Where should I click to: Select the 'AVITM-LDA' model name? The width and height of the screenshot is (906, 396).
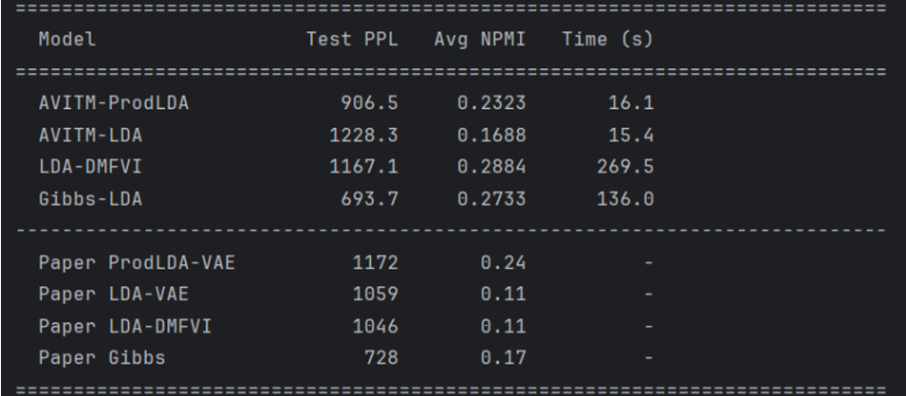point(90,135)
